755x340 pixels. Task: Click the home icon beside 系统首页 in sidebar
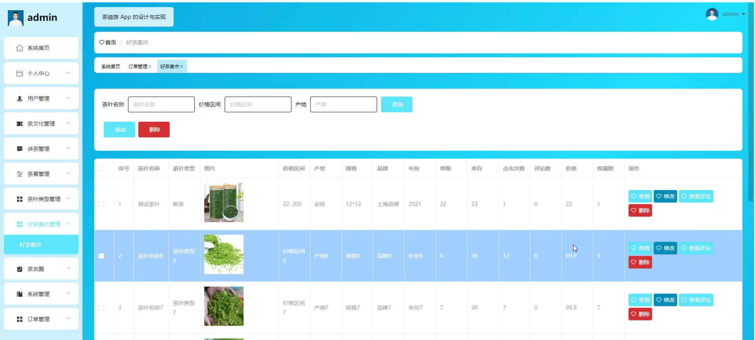coord(20,48)
